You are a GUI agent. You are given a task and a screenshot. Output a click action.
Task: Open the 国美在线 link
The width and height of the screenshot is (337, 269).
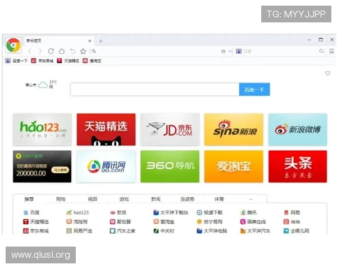coord(253,221)
